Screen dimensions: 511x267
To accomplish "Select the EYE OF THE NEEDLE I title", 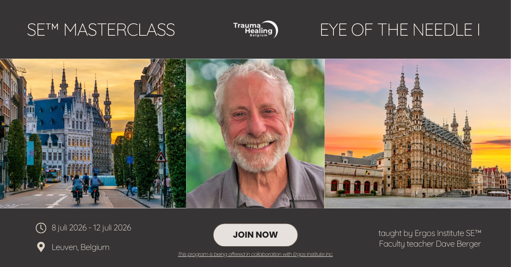I will click(x=400, y=30).
